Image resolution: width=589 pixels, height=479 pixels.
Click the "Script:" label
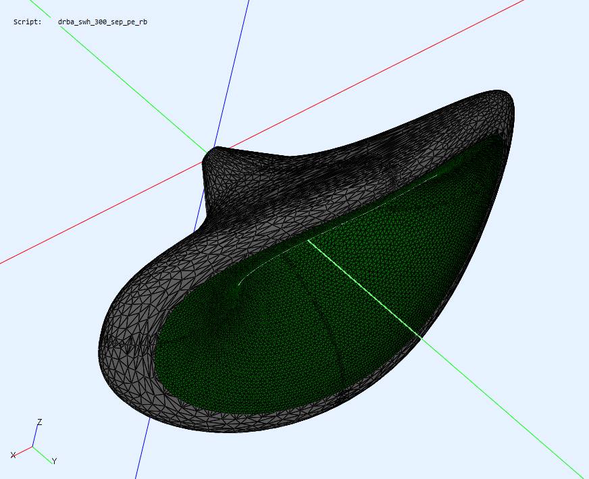(28, 22)
